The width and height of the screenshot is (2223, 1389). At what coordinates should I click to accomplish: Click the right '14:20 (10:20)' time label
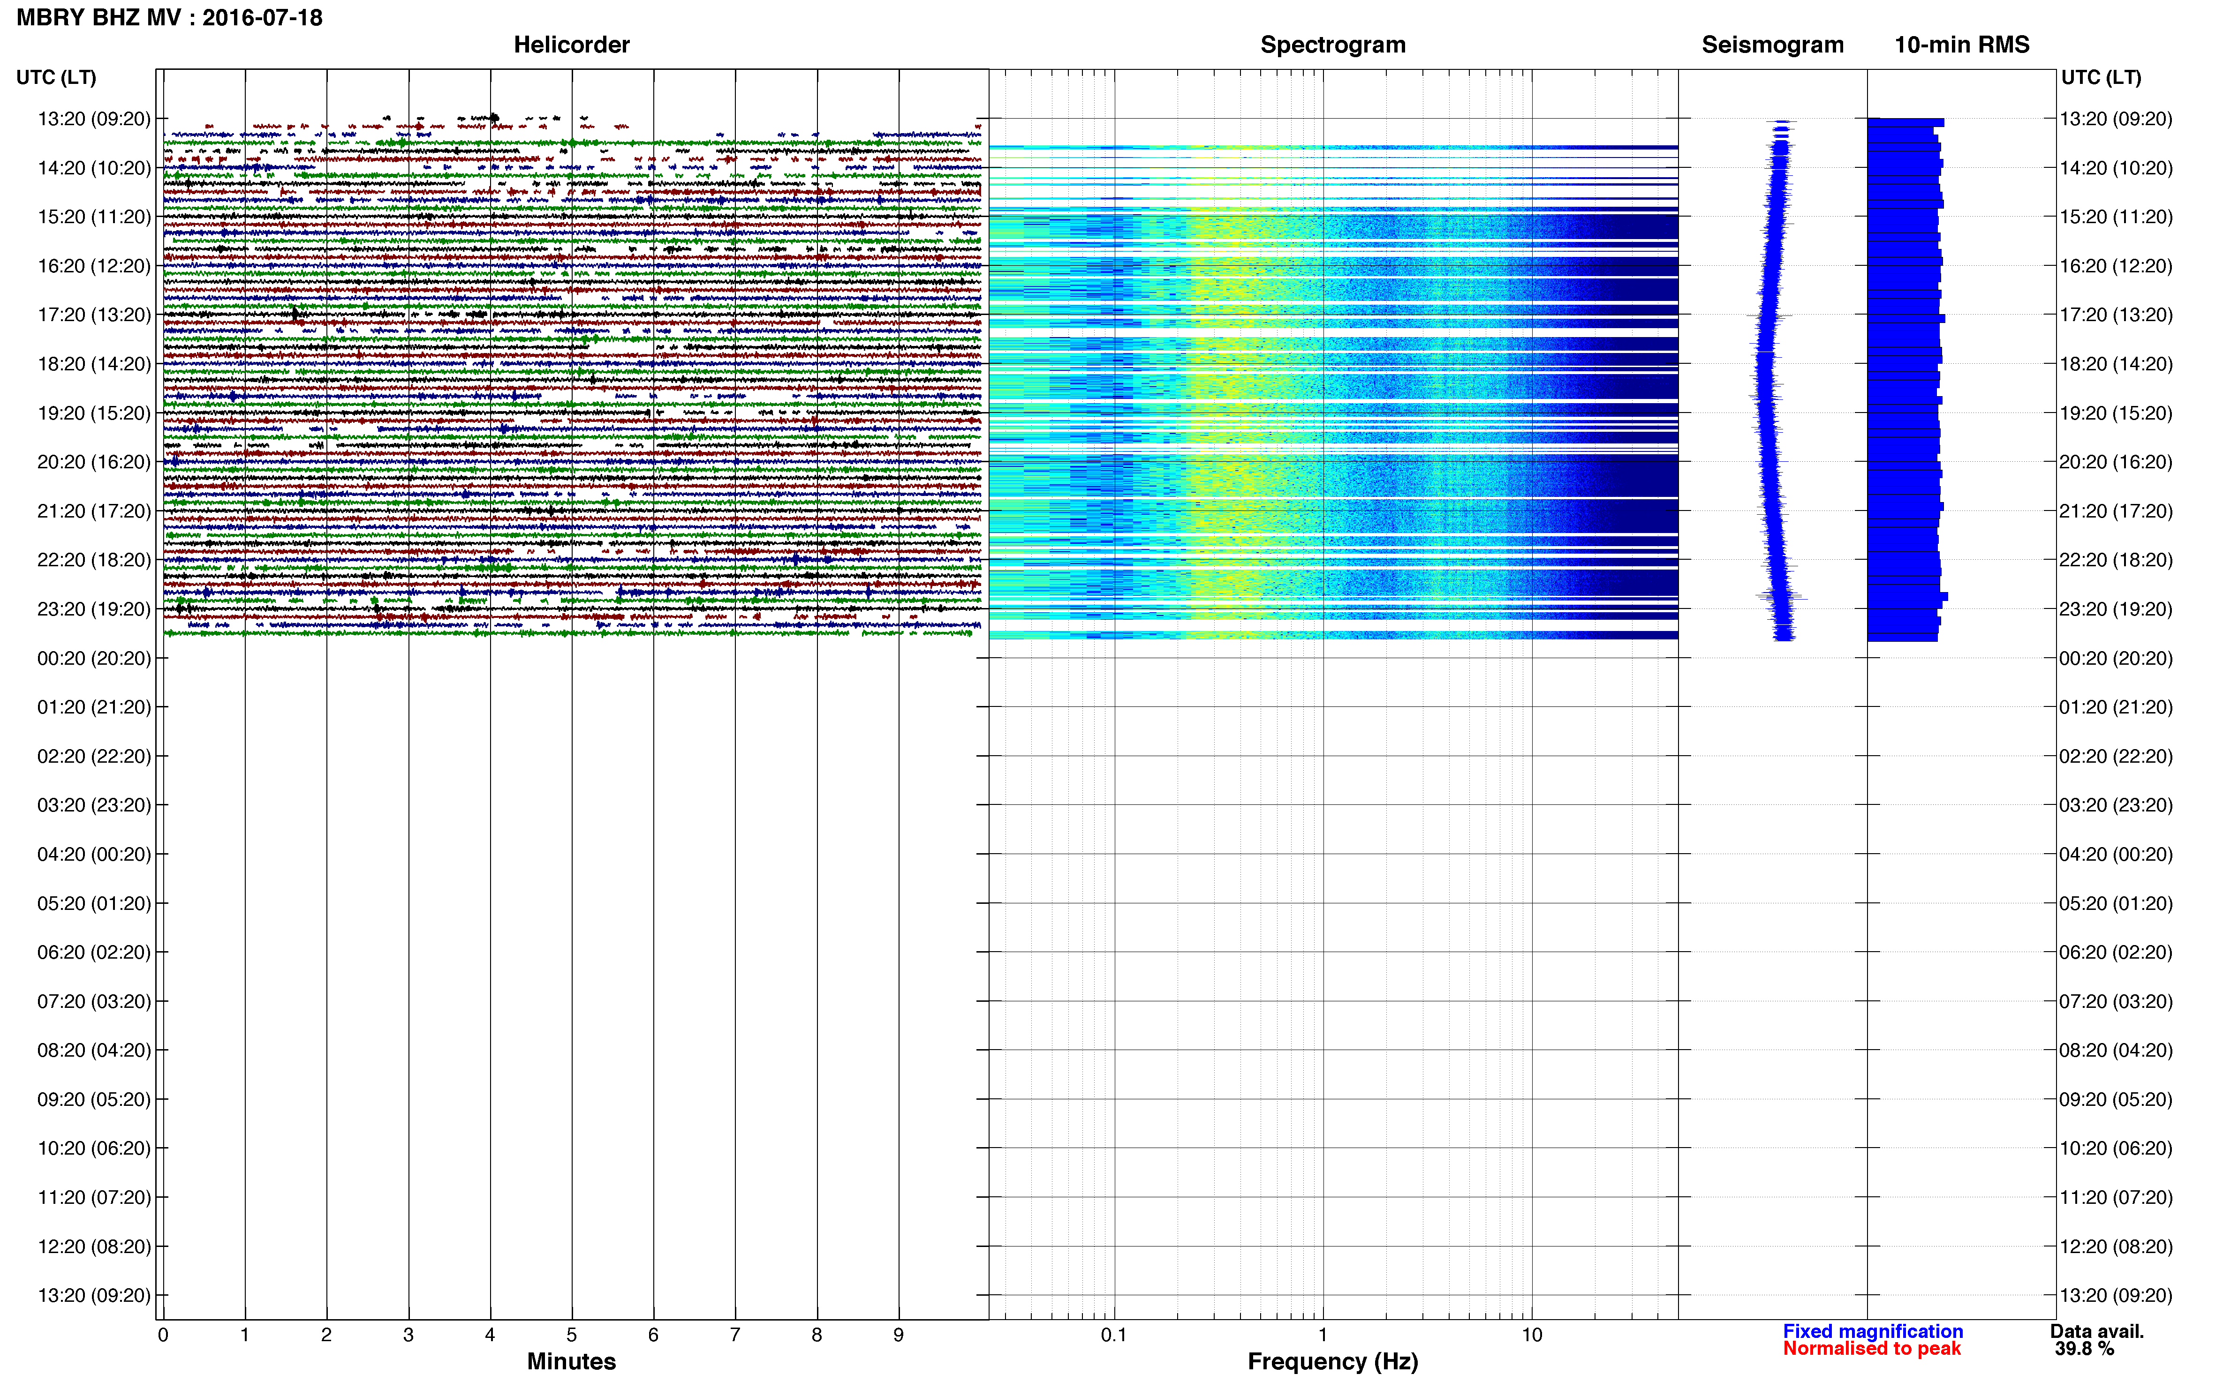[2117, 168]
